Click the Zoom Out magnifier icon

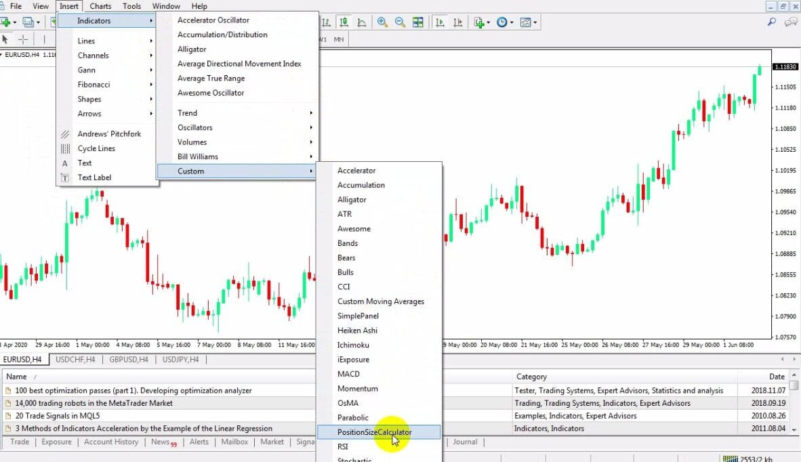(x=400, y=22)
